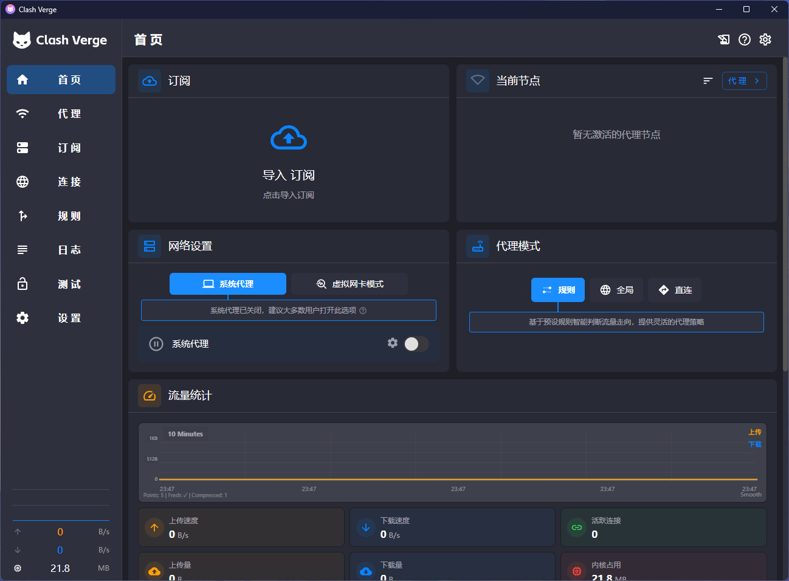
Task: Click the large import-subscription cloud icon
Action: [x=289, y=138]
